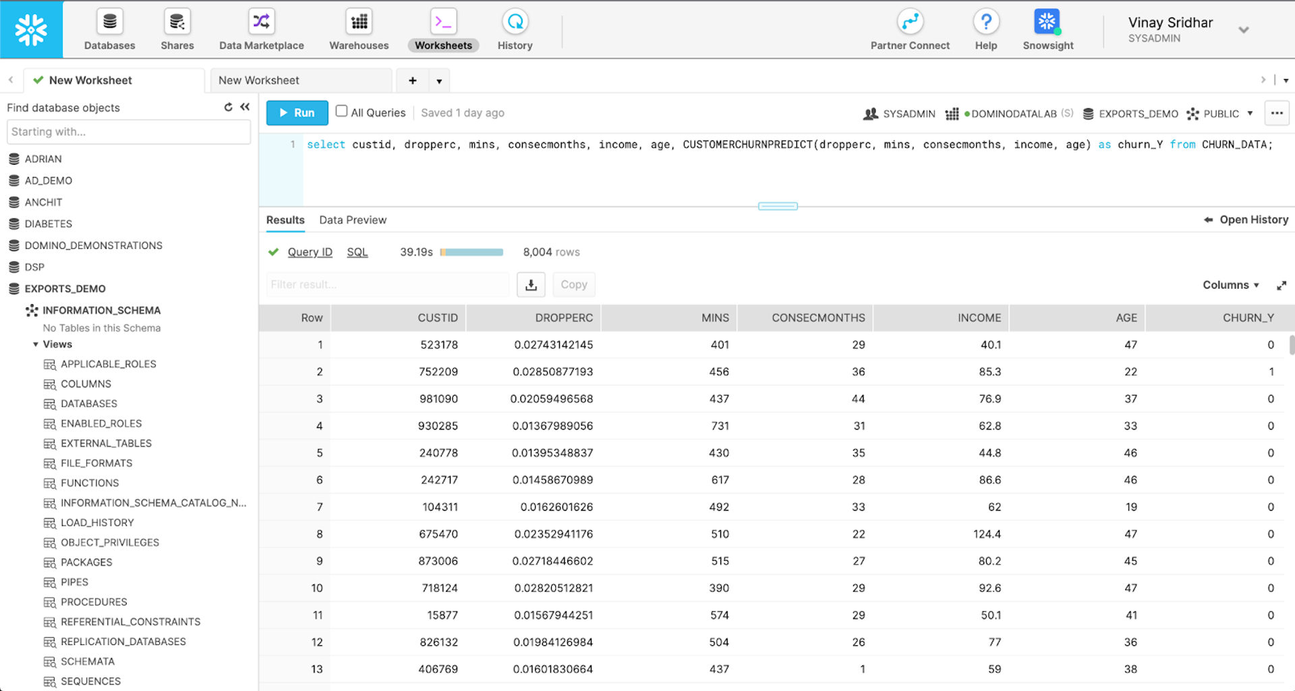The width and height of the screenshot is (1295, 691).
Task: Open the DSP database
Action: (x=34, y=267)
